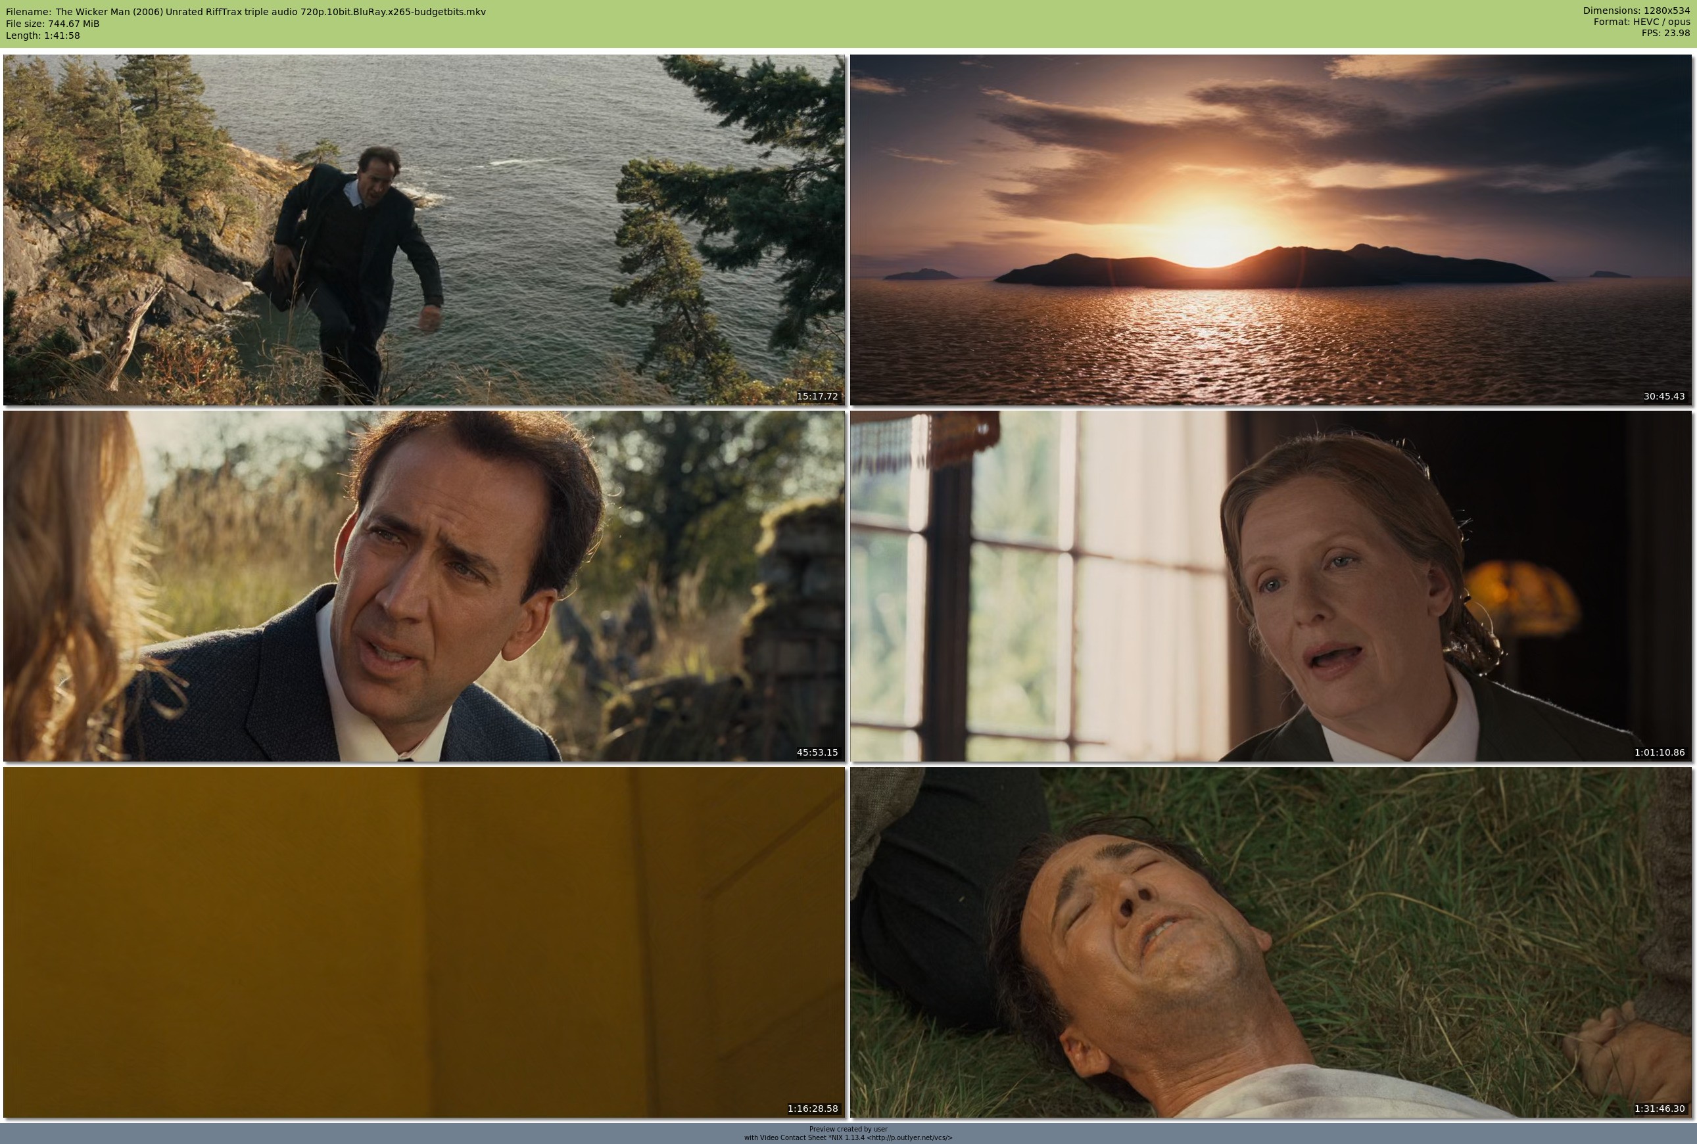Image resolution: width=1697 pixels, height=1144 pixels.
Task: Click the 1:31:46.30 timestamp label
Action: (1660, 1109)
